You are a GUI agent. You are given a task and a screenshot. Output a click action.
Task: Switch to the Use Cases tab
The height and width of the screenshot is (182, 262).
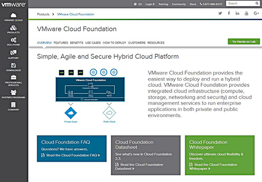[93, 43]
